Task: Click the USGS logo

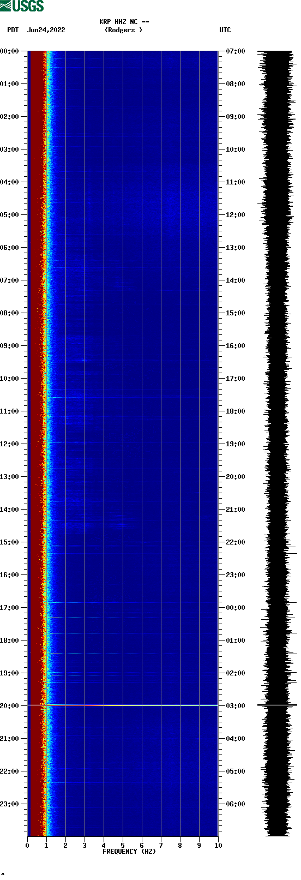Action: (22, 6)
